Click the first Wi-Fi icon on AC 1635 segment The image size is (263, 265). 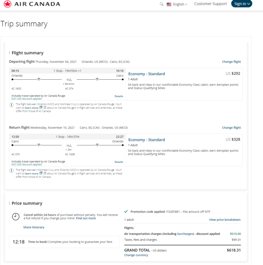point(39,79)
